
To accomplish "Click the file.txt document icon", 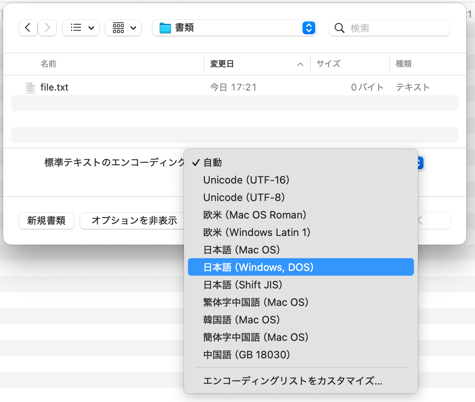I will [x=30, y=87].
